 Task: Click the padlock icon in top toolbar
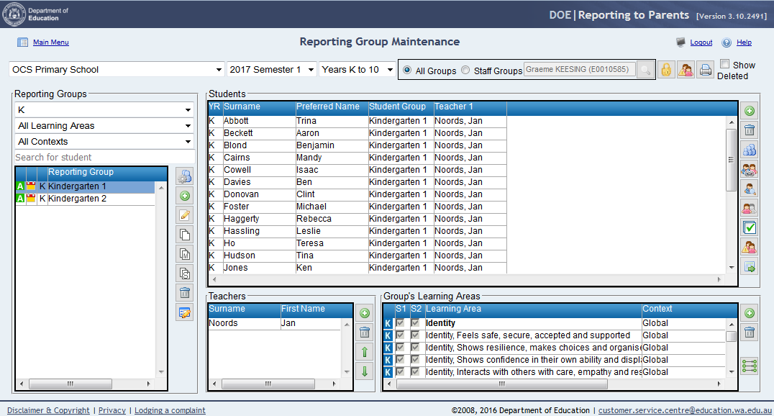pos(667,70)
